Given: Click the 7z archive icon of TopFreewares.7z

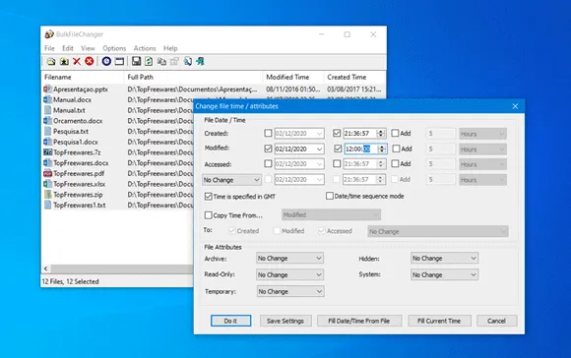Looking at the screenshot, I should [x=47, y=152].
